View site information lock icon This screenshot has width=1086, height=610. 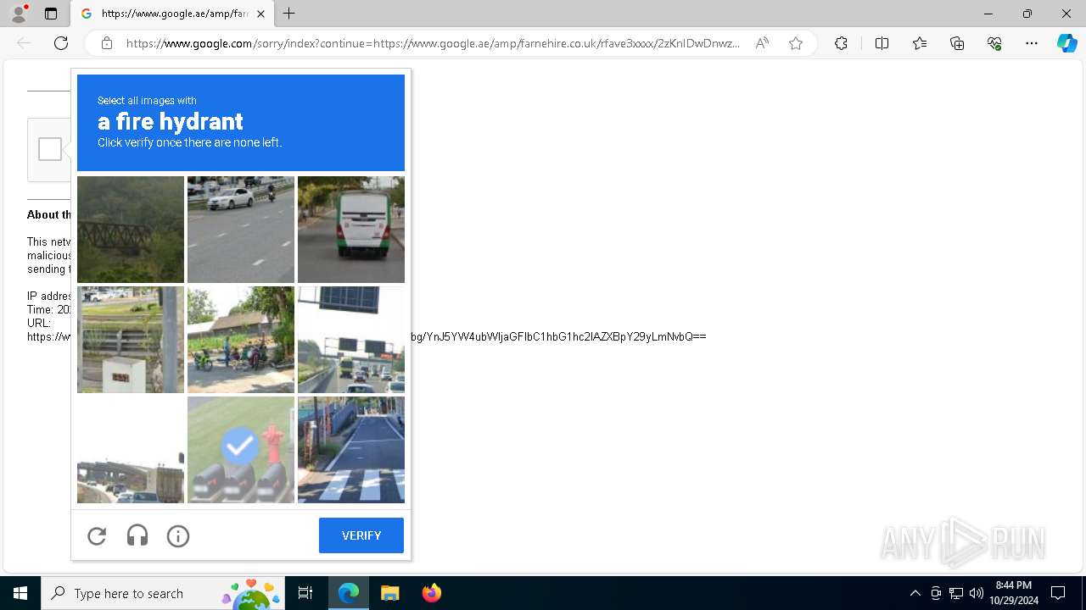pyautogui.click(x=107, y=43)
